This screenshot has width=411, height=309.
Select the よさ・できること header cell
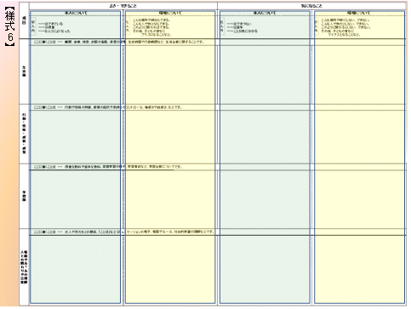123,6
